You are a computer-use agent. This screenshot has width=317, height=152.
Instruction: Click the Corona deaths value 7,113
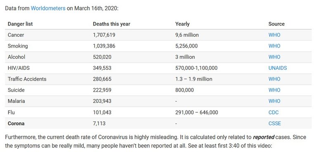[99, 123]
